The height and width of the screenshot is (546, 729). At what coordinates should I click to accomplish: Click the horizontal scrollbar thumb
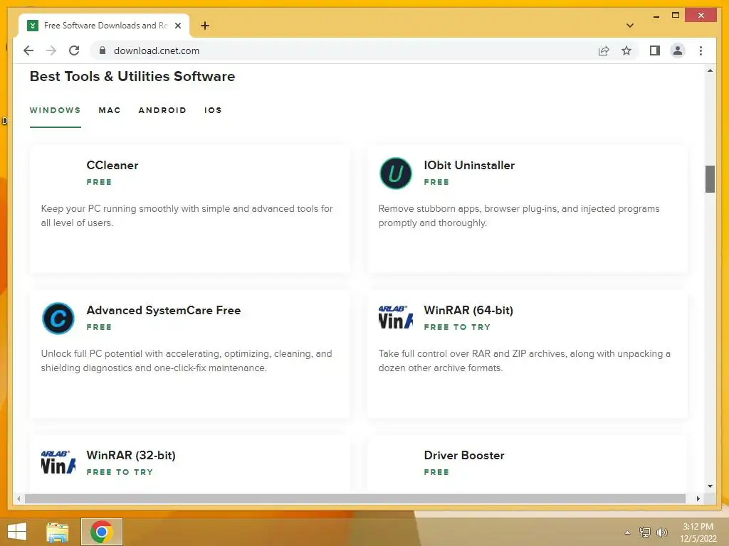tap(355, 498)
